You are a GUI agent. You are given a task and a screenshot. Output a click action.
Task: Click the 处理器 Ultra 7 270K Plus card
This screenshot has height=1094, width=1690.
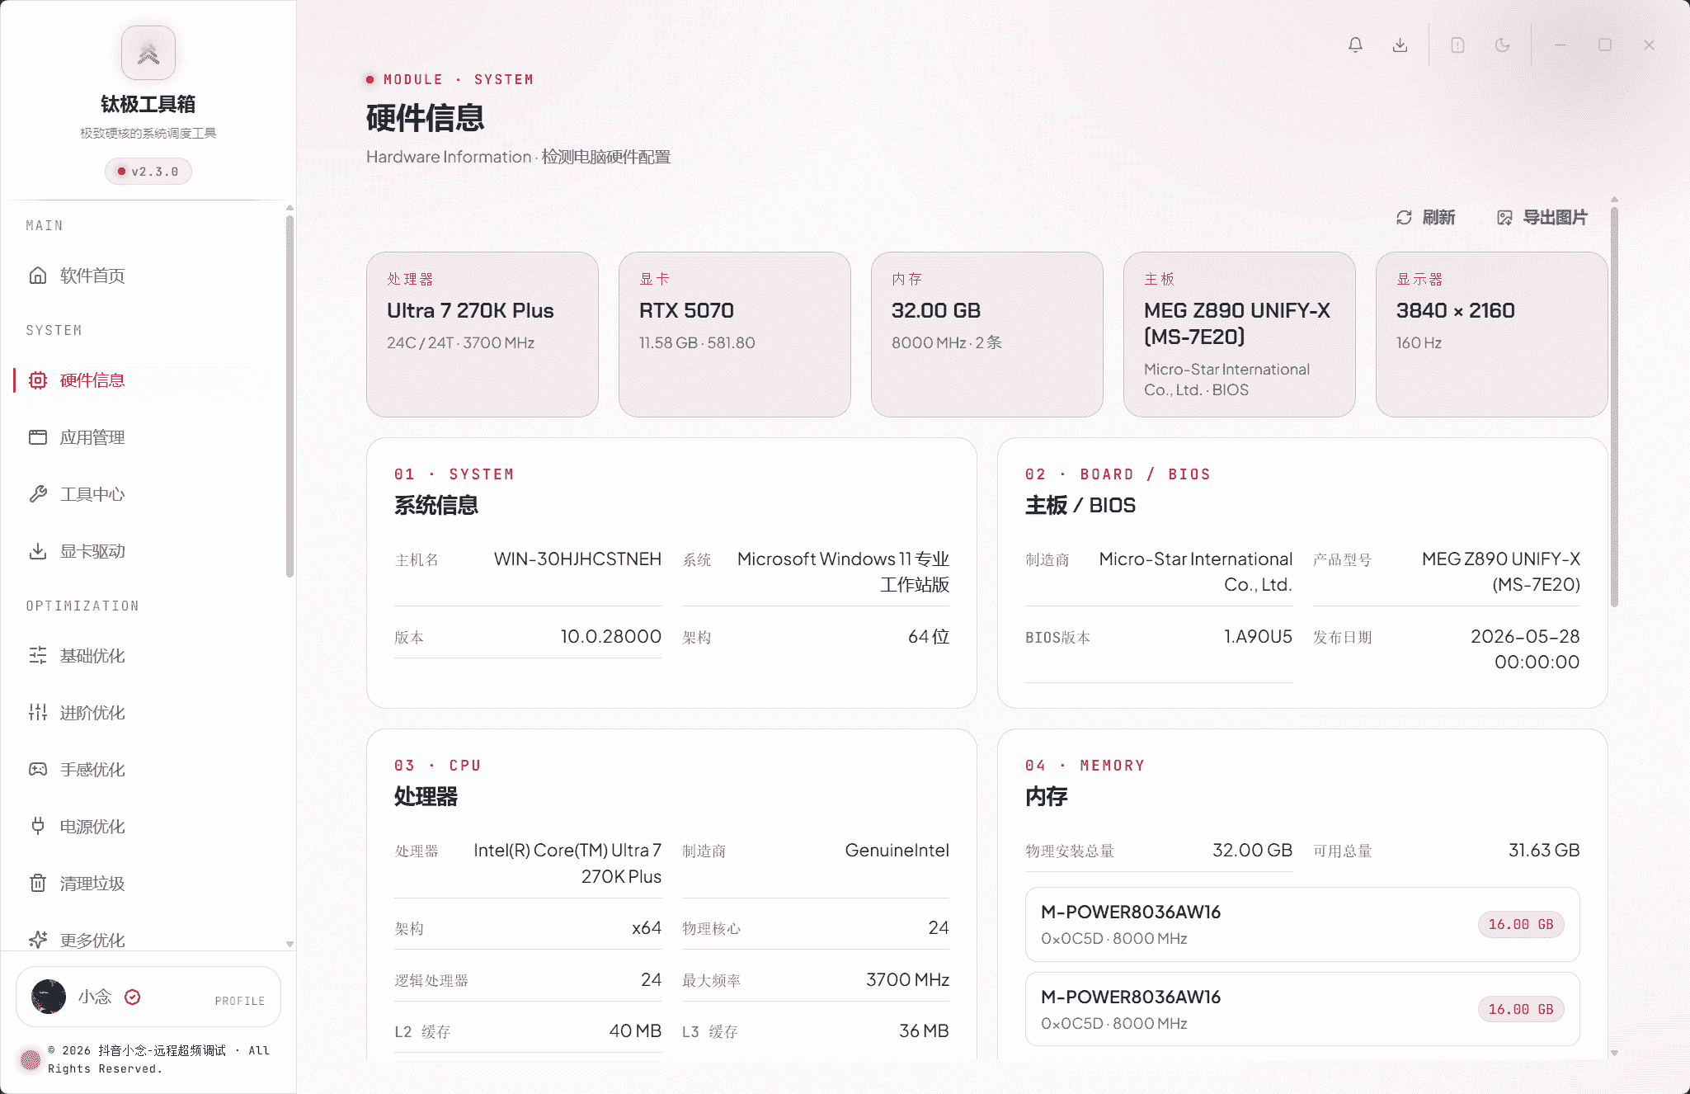(x=483, y=334)
